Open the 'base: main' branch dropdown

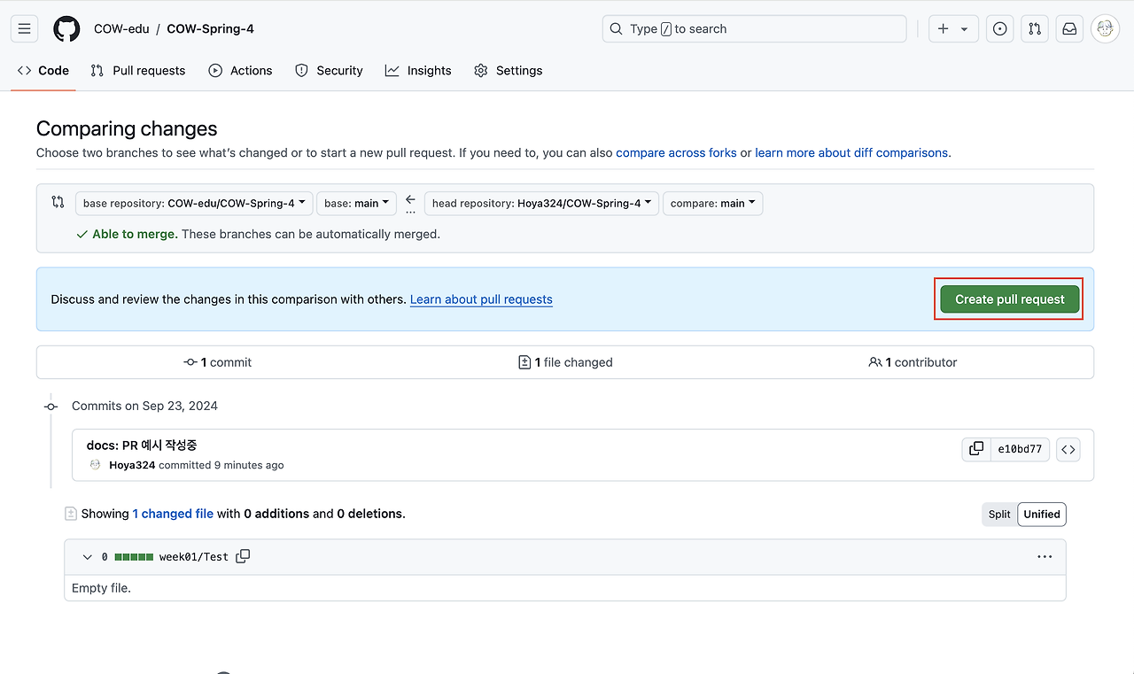(356, 203)
